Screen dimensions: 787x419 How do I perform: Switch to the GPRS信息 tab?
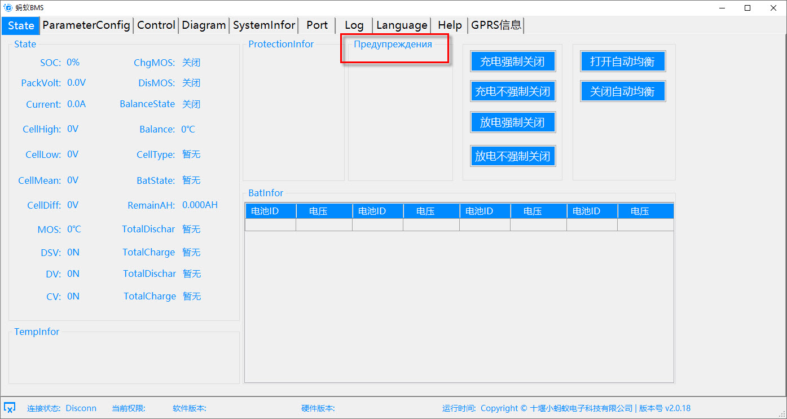pos(496,25)
